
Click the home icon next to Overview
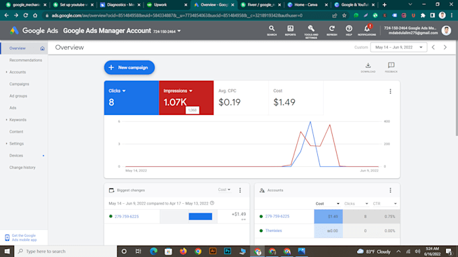[42, 48]
